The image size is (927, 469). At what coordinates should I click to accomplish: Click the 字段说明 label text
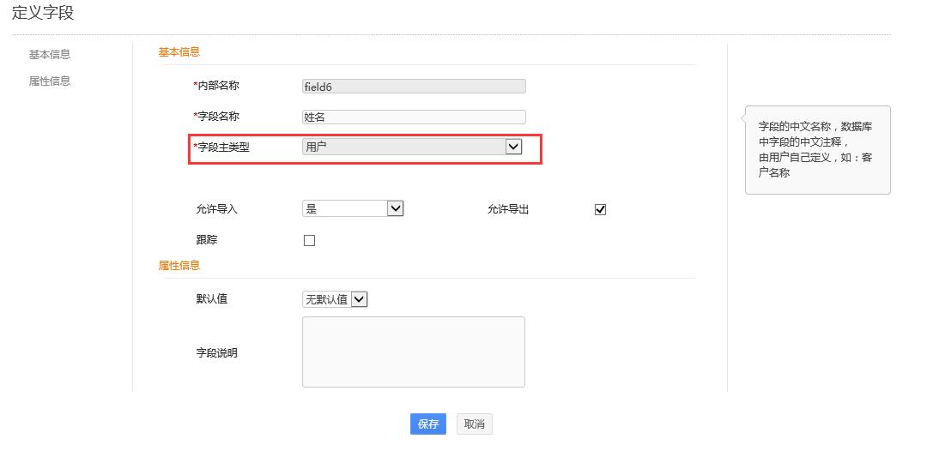pyautogui.click(x=217, y=353)
